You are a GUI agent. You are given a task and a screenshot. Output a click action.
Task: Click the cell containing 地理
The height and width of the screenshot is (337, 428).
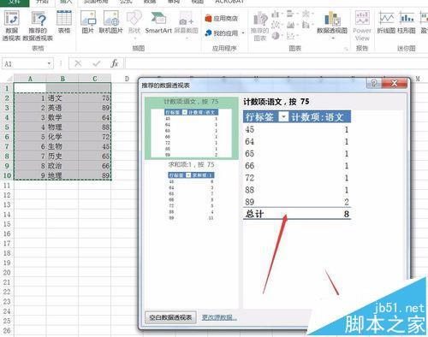(62, 175)
